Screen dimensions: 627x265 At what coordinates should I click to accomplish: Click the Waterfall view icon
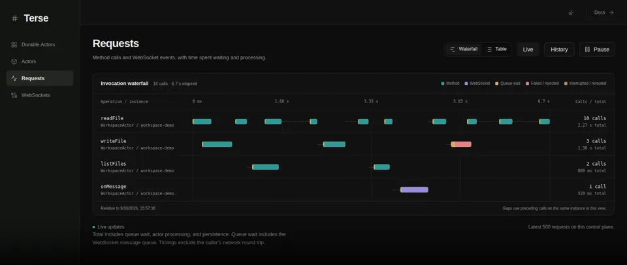click(x=453, y=49)
